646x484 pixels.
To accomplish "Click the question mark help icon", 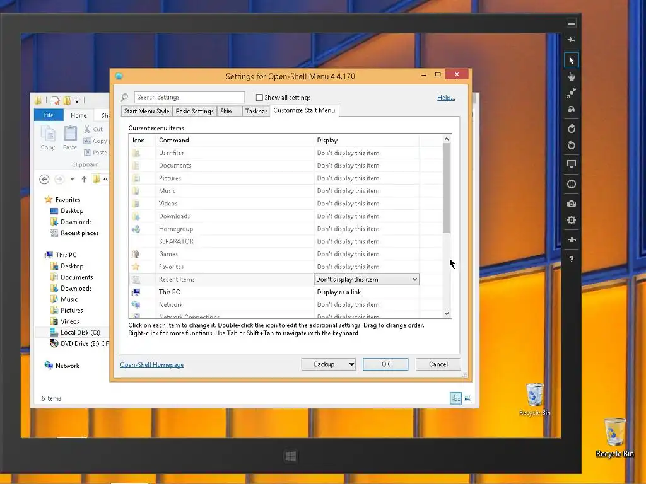I will tap(572, 259).
